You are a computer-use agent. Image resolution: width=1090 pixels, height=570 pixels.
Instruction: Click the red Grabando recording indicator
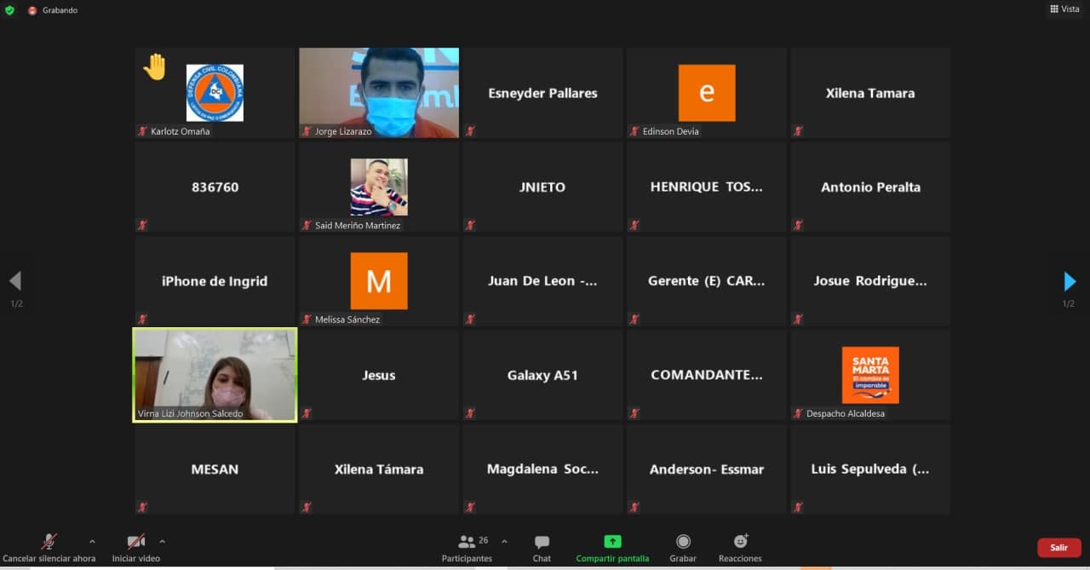pos(32,10)
